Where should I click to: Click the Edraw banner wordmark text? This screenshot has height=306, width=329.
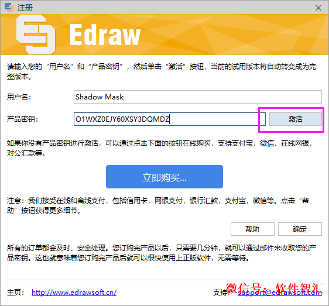click(105, 35)
